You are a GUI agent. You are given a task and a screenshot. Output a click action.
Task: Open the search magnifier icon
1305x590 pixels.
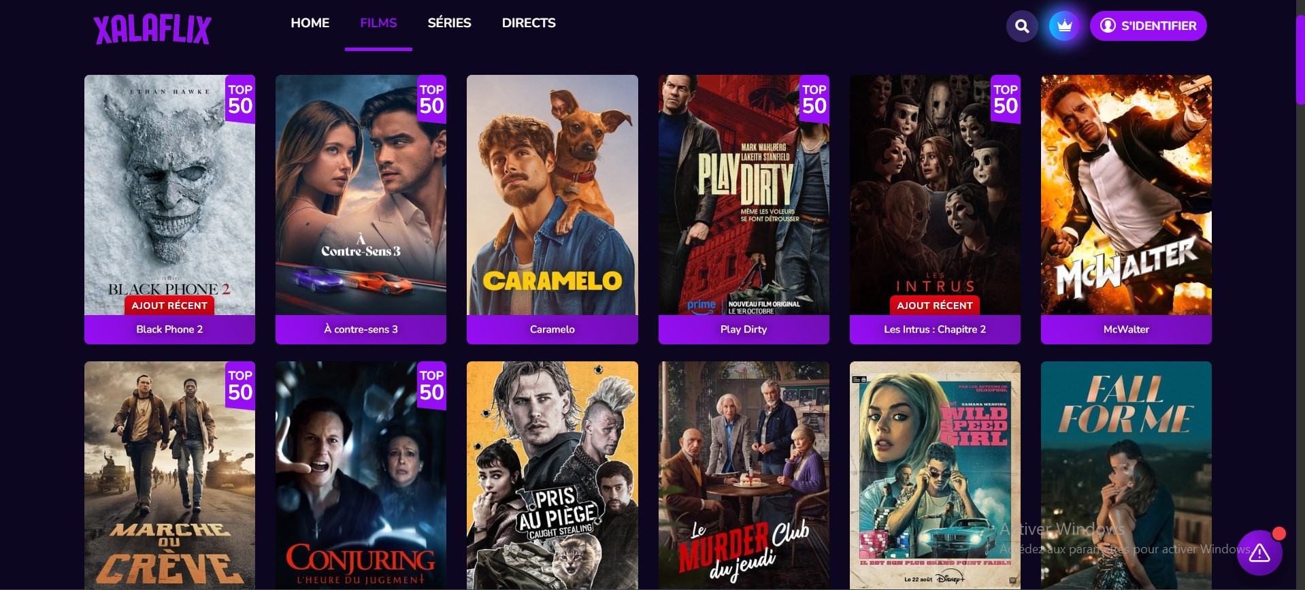tap(1022, 26)
